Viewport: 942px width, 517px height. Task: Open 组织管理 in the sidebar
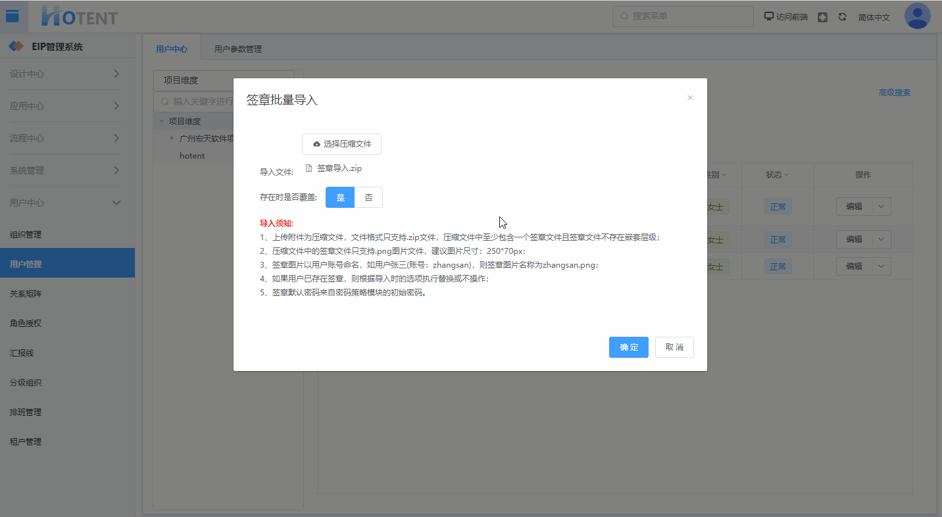(x=26, y=235)
